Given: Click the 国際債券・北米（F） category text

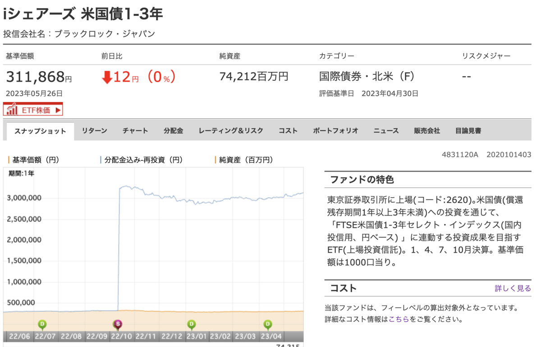Looking at the screenshot, I should 367,77.
